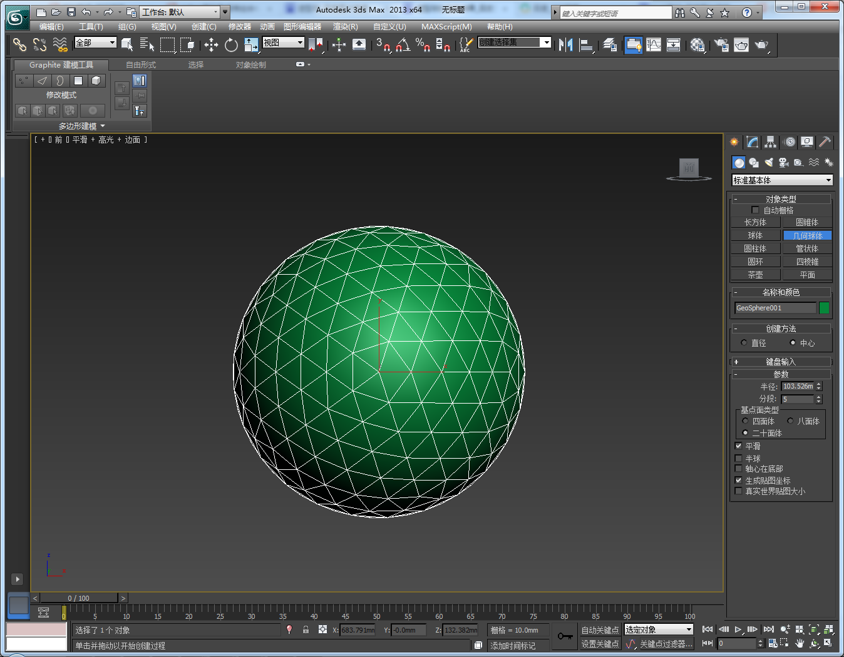Toggle the Angle Snap tool
Viewport: 844px width, 657px height.
point(403,44)
